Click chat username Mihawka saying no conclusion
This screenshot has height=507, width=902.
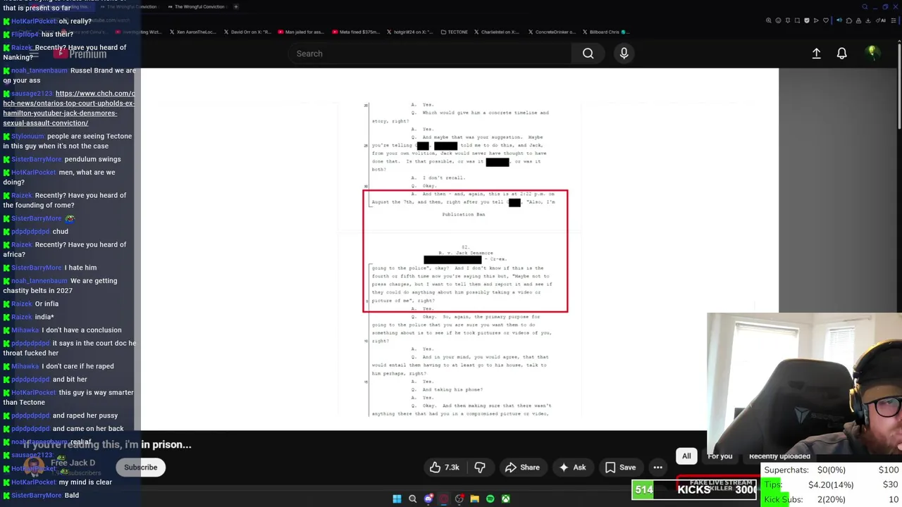click(25, 330)
